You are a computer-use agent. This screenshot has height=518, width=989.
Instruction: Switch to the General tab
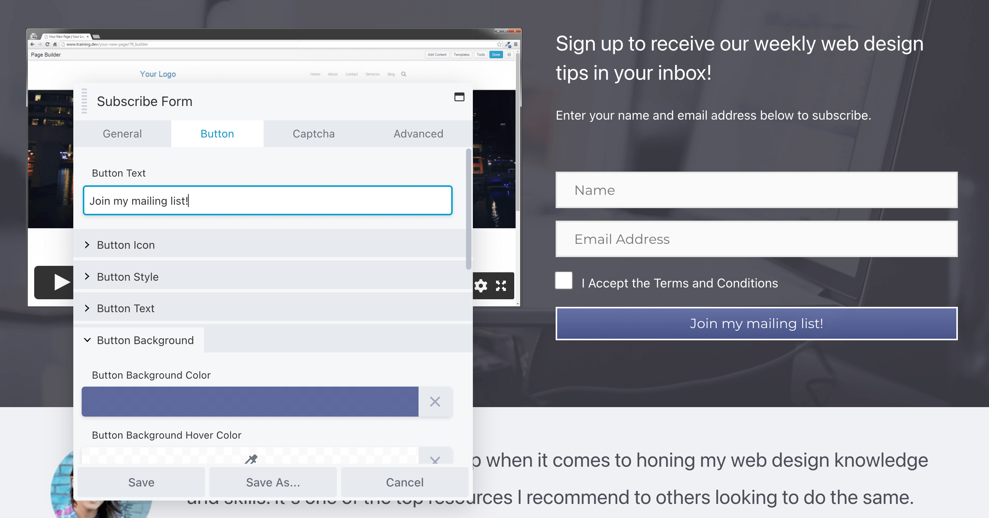pyautogui.click(x=122, y=134)
